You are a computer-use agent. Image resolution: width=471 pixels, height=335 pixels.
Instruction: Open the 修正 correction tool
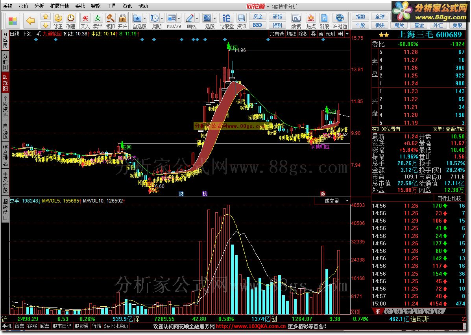58,21
